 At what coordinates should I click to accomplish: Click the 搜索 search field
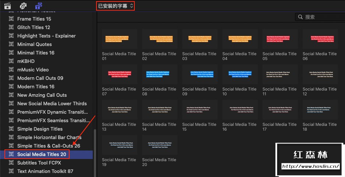point(320,17)
